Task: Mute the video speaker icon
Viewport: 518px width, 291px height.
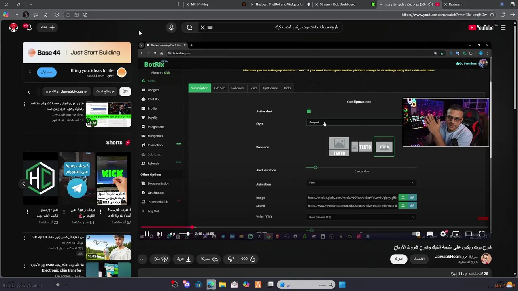Action: click(x=172, y=234)
